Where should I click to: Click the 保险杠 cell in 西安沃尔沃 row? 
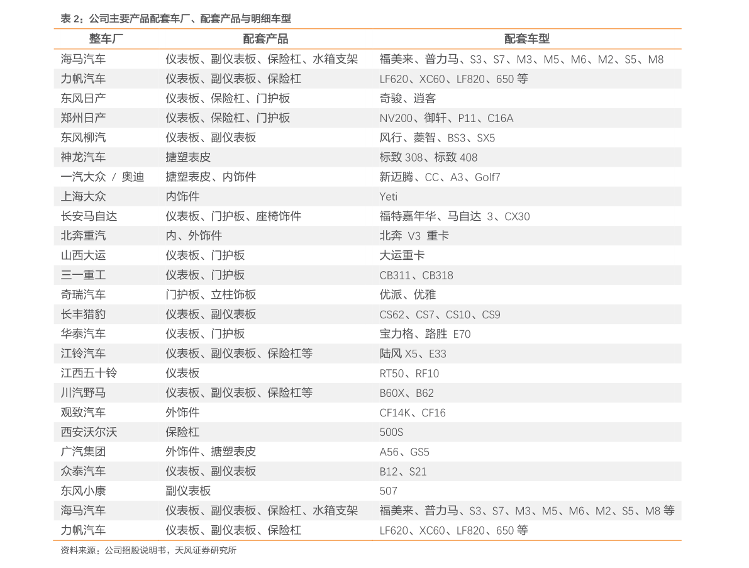tap(182, 432)
